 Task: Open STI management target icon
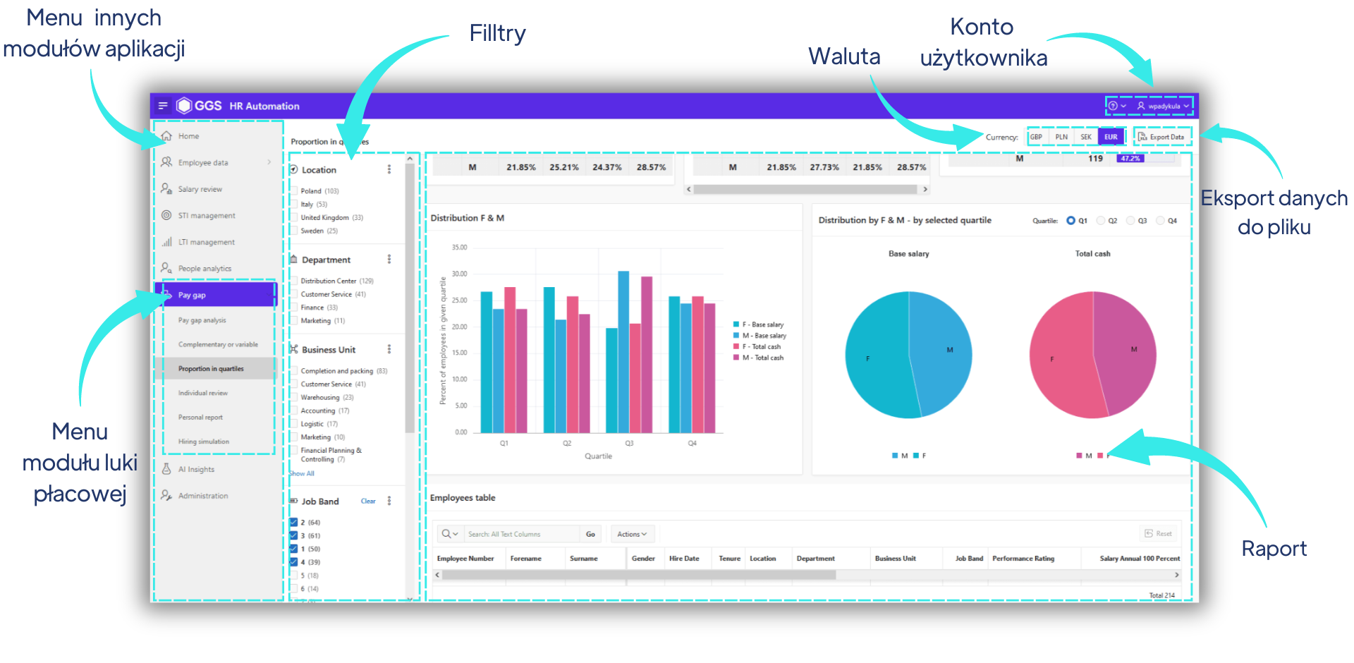coord(166,215)
